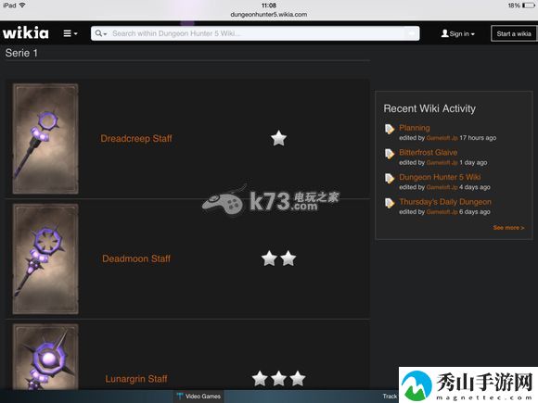Viewport: 538px width, 403px height.
Task: Click the edit icon beside Bitterfrost Glaive
Action: tap(390, 154)
